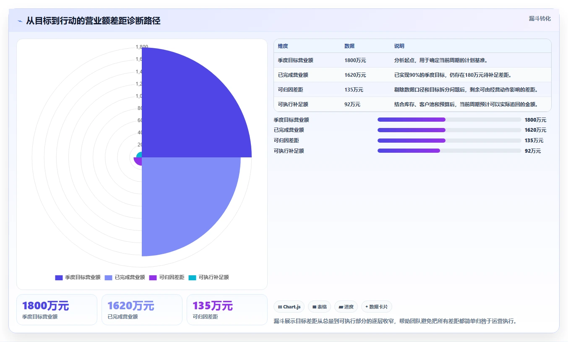Click the small teal 可执行补足额 chart segment
The width and height of the screenshot is (568, 342).
[x=140, y=155]
